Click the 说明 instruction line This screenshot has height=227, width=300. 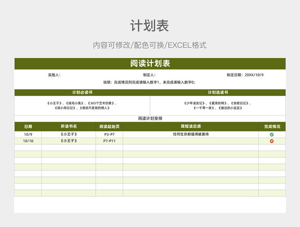click(149, 82)
